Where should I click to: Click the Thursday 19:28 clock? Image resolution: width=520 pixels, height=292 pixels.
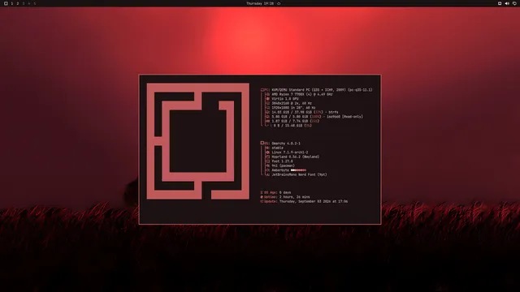pos(260,3)
